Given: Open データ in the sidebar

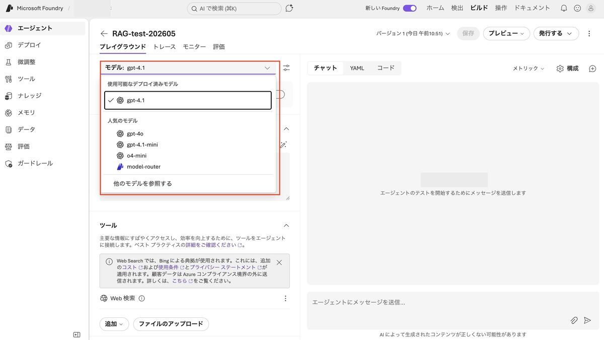Looking at the screenshot, I should tap(43, 129).
